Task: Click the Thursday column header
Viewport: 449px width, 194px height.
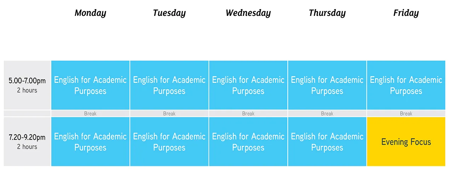Action: [x=327, y=13]
